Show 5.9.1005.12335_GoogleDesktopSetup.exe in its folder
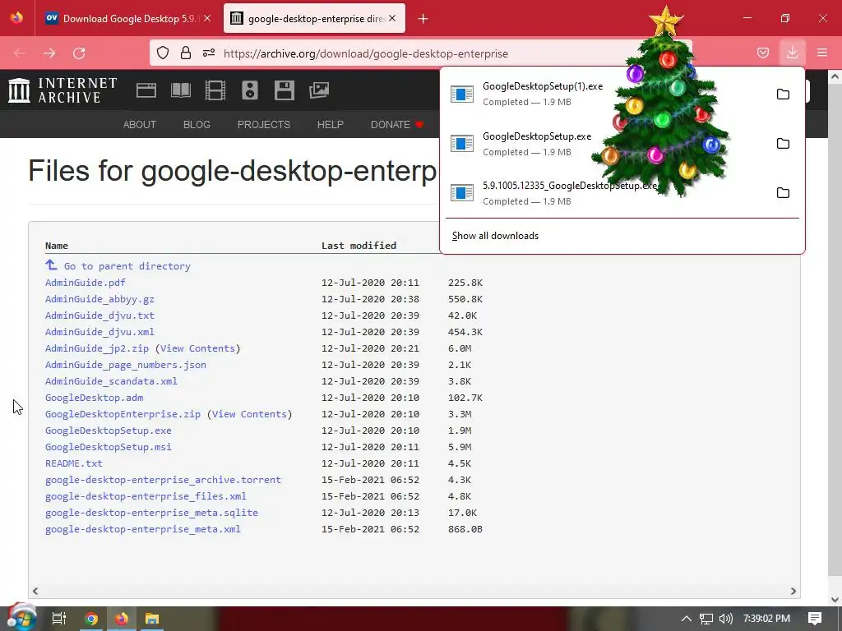Image resolution: width=842 pixels, height=631 pixels. pyautogui.click(x=783, y=192)
